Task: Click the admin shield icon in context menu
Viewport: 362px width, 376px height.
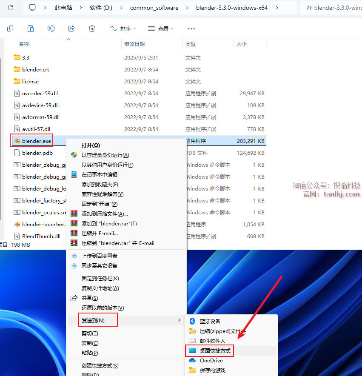Action: (x=74, y=155)
